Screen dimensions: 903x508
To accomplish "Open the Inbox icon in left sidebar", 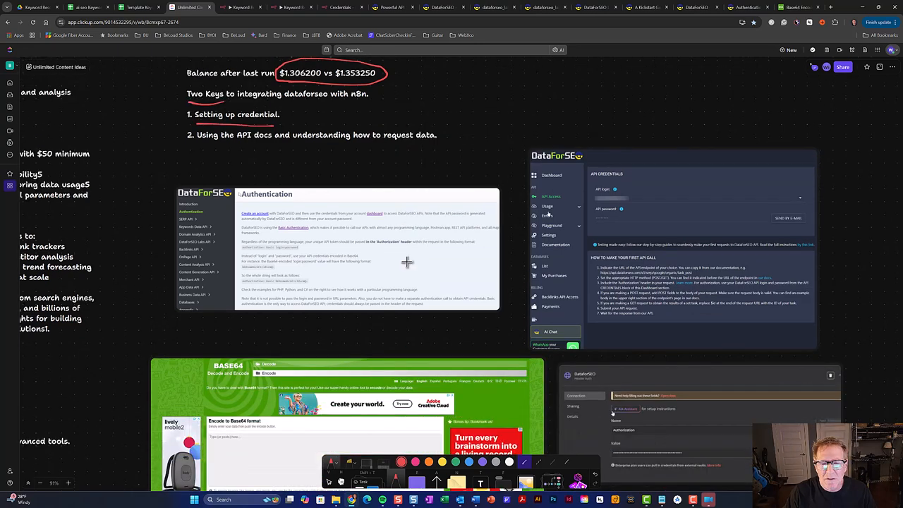I will point(10,95).
